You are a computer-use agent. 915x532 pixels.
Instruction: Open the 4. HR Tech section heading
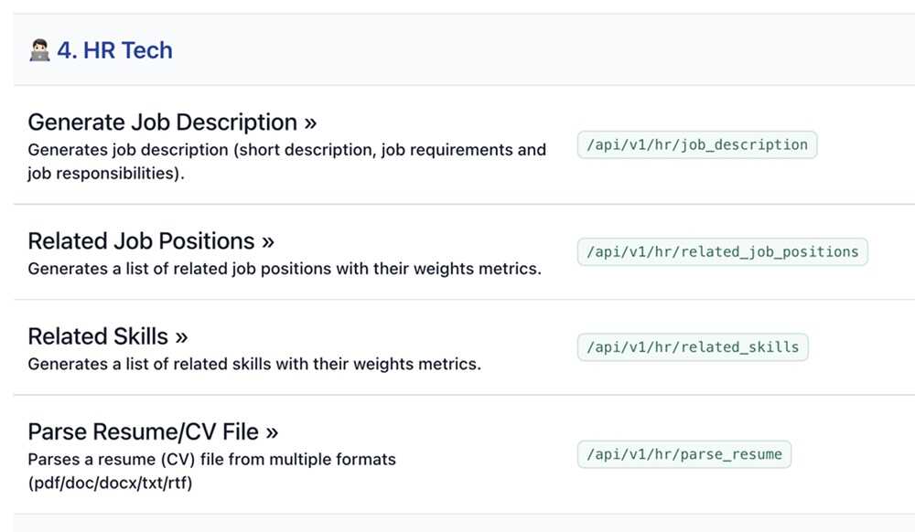114,51
